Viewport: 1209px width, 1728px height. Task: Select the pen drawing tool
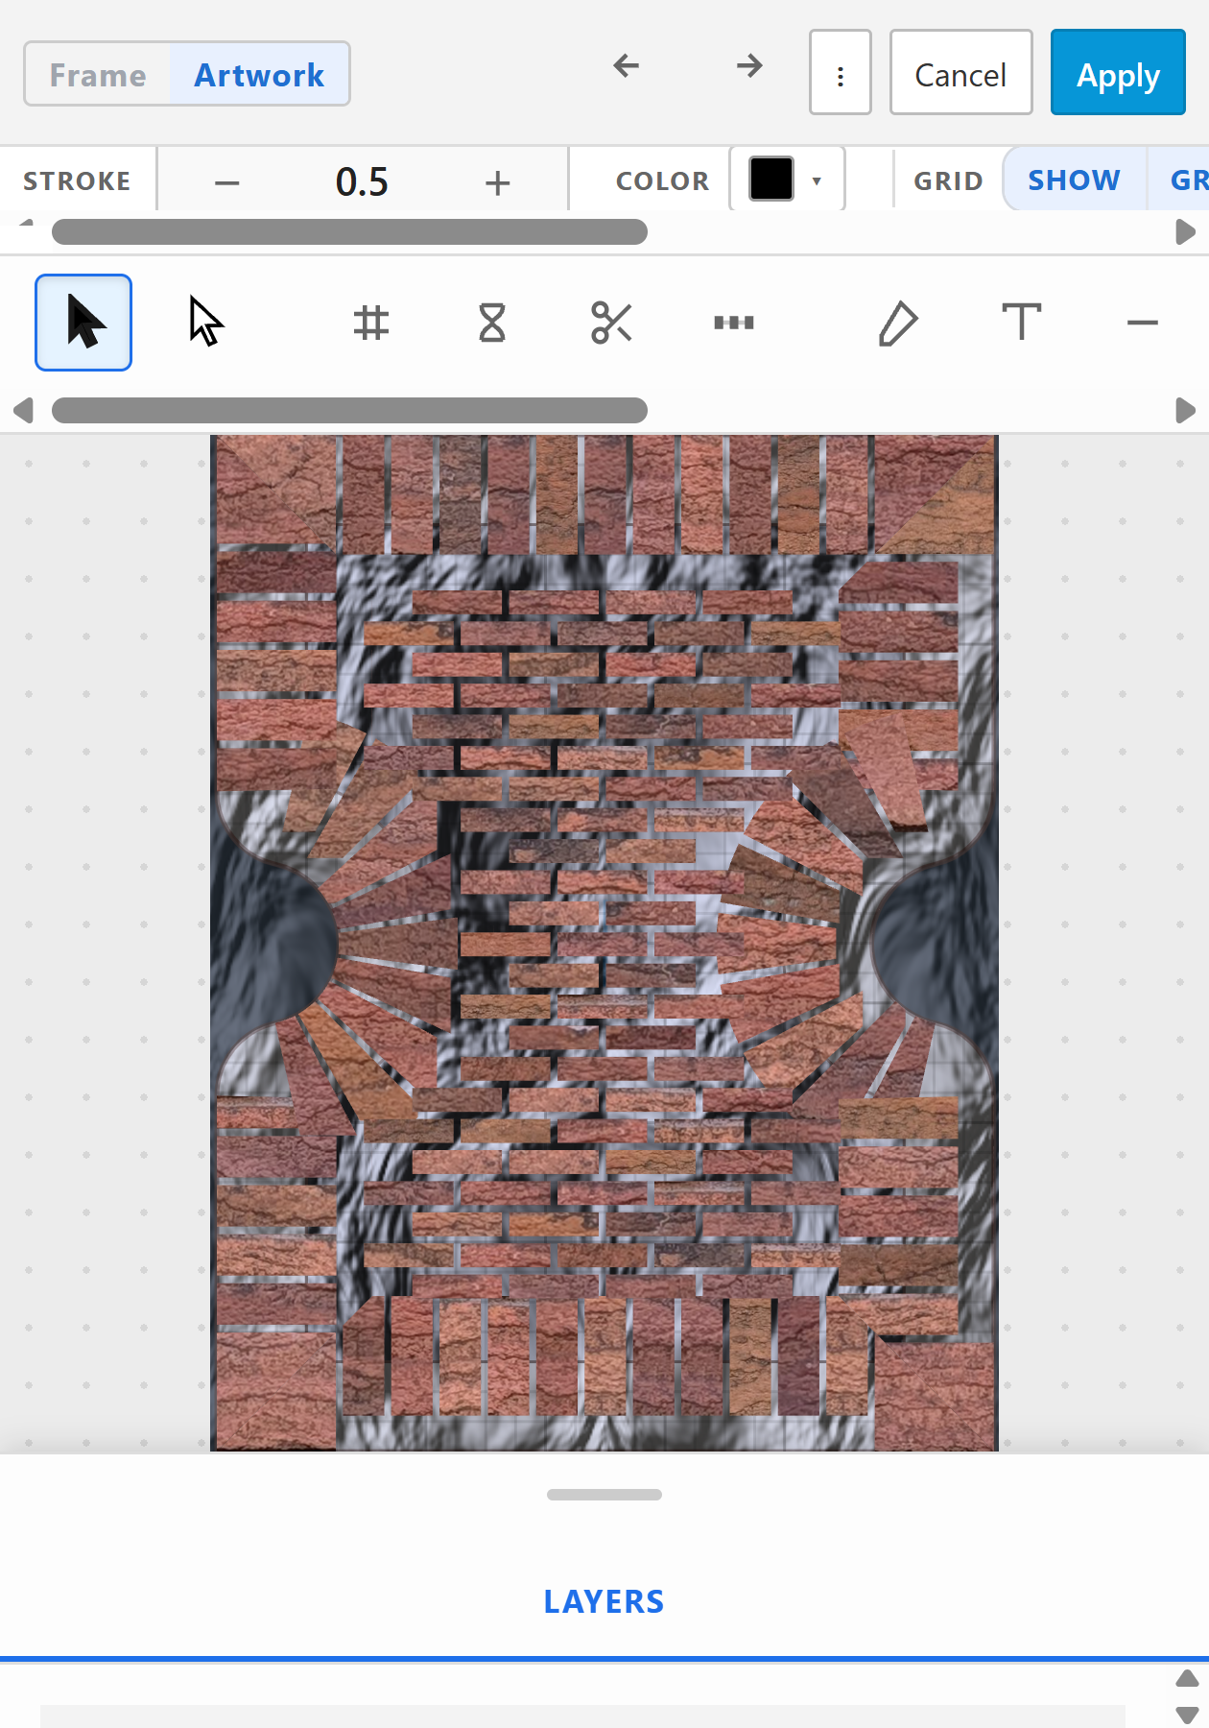898,323
